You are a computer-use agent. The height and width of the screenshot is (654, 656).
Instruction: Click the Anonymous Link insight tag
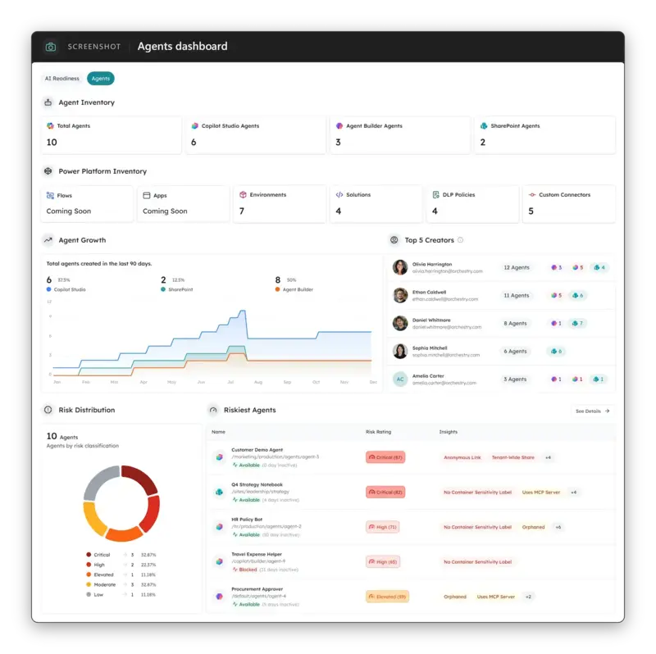point(462,457)
